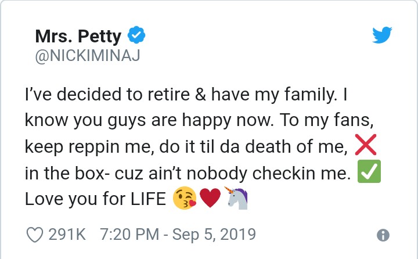This screenshot has height=259, width=418.
Task: Click the 291K likes count
Action: click(x=67, y=235)
